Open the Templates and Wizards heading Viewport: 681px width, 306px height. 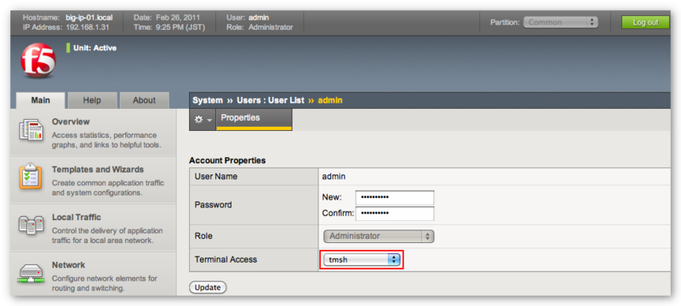(x=98, y=169)
